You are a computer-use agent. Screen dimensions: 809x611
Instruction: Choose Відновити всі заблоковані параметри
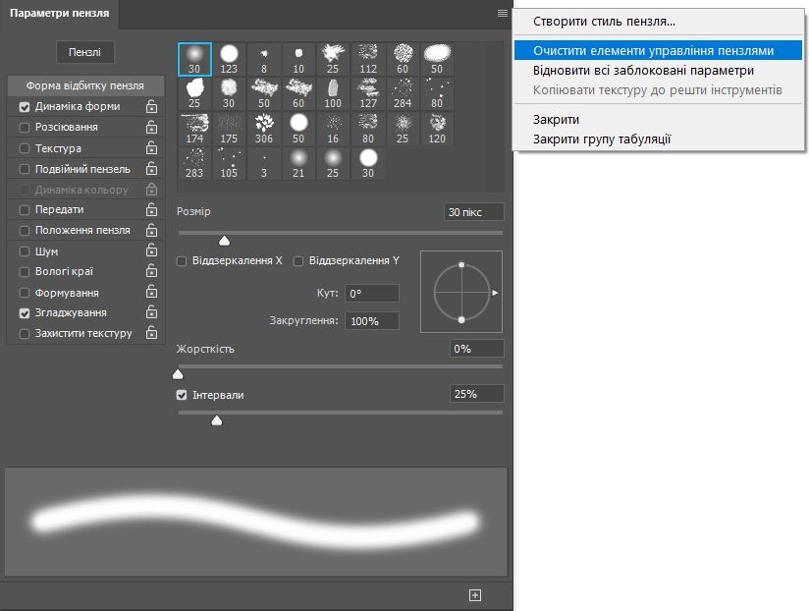[x=658, y=70]
